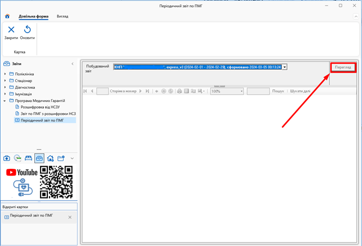This screenshot has width=362, height=246.
Task: Click the Звіти panel header icon
Action: 6,64
